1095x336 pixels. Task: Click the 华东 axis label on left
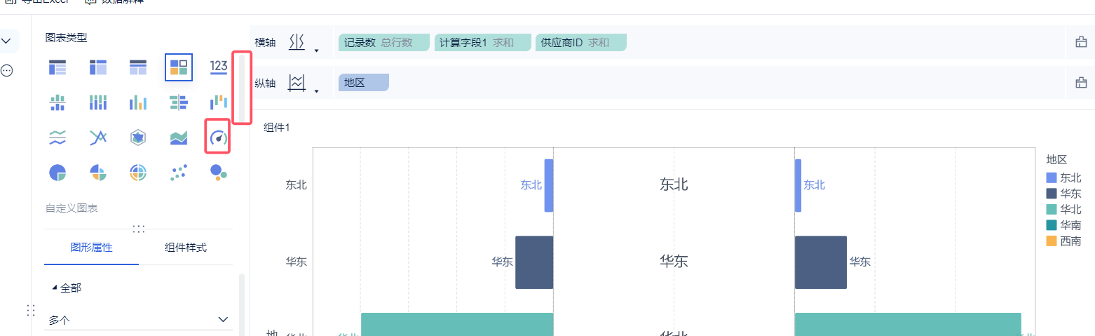pos(297,262)
